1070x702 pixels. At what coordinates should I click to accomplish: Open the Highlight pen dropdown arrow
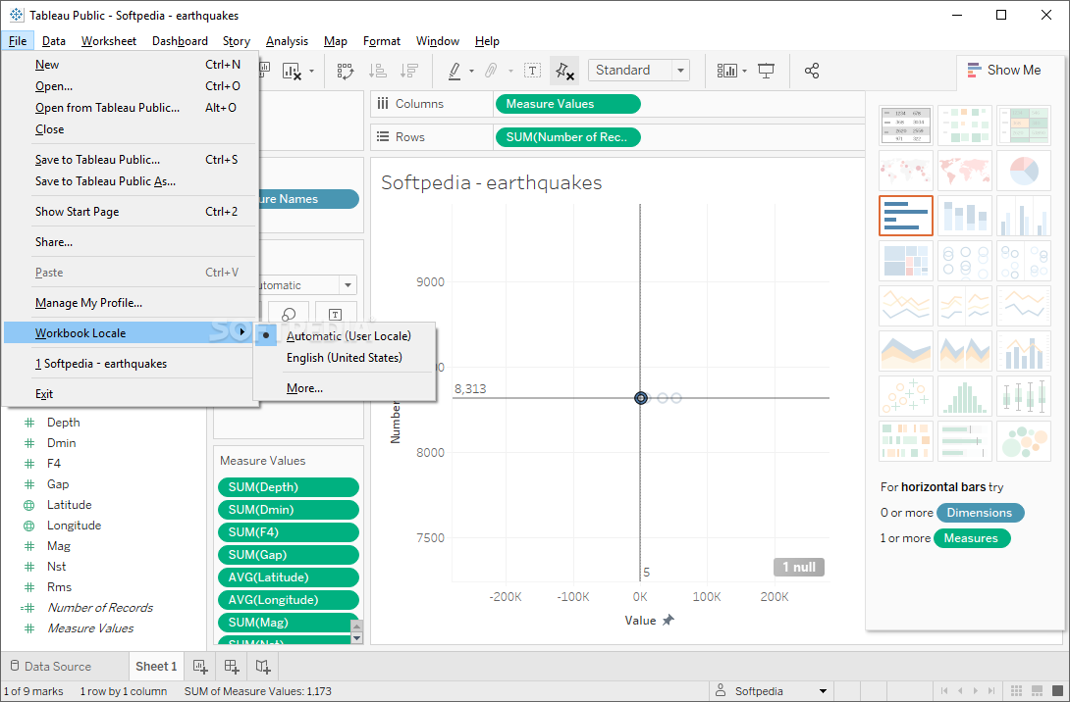[x=471, y=71]
